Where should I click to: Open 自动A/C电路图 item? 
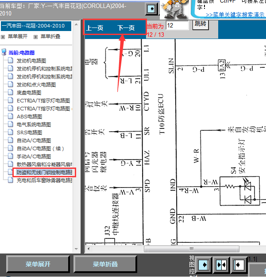(x=34, y=140)
